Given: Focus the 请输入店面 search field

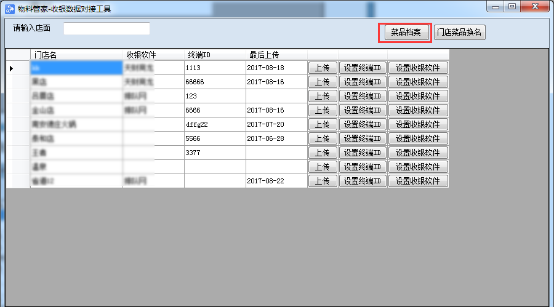Looking at the screenshot, I should point(106,29).
